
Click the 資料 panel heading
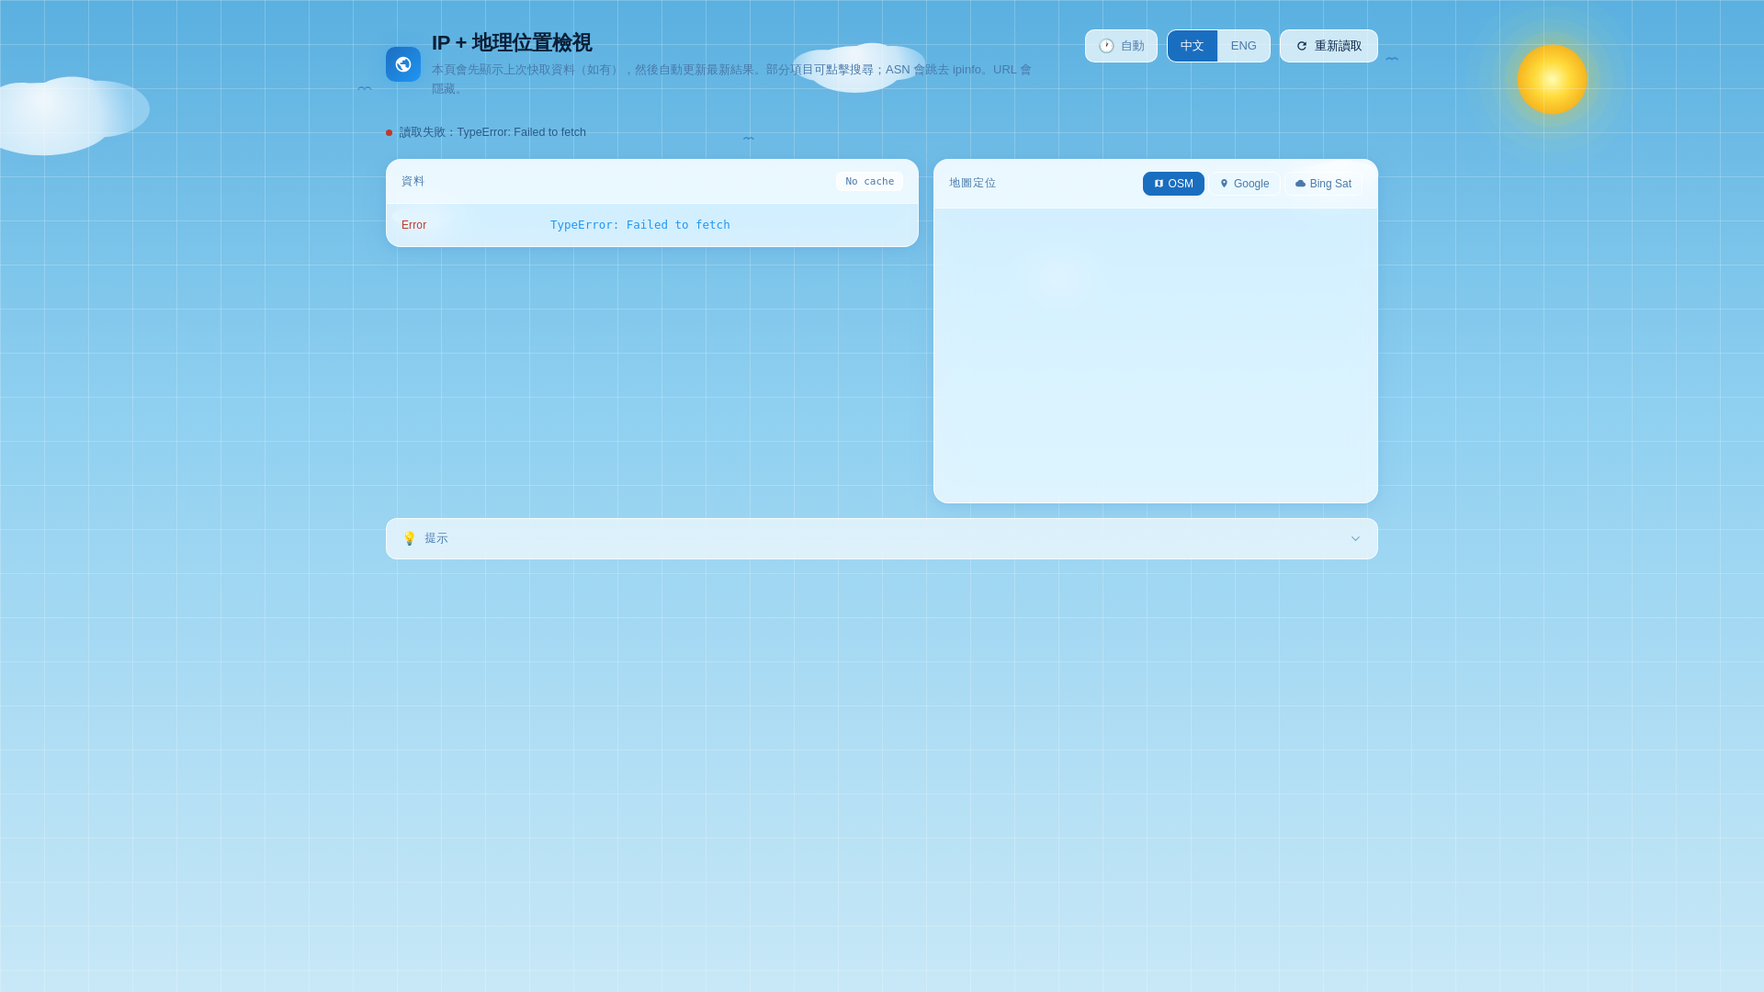(413, 182)
